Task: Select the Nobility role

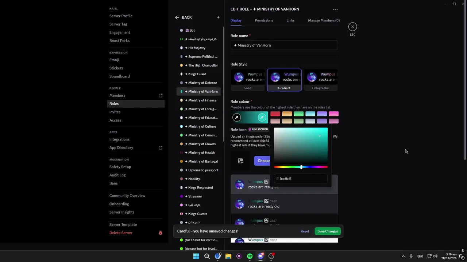Action: [x=199, y=179]
